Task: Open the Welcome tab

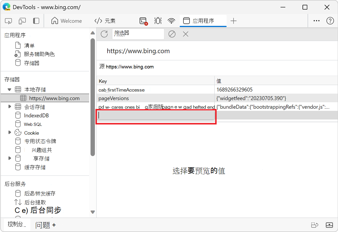Action: [67, 21]
